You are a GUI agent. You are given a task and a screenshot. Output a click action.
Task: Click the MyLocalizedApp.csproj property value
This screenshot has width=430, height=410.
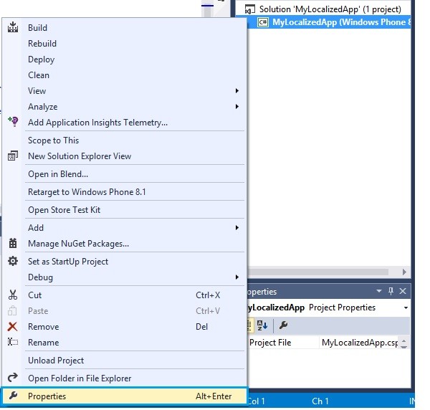[x=360, y=342]
